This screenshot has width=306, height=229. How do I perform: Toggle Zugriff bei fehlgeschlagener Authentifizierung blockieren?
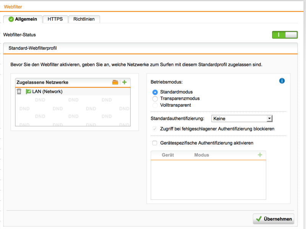pos(155,129)
